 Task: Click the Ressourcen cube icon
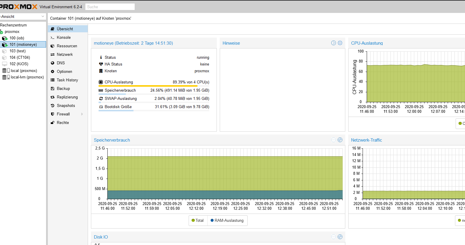coord(53,46)
